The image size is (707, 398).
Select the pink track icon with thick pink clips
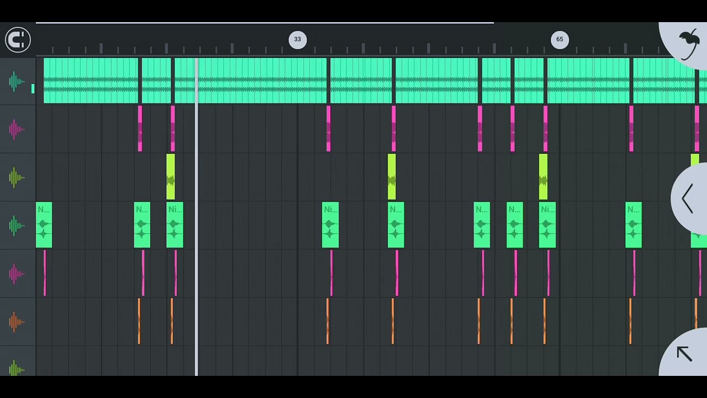tap(17, 129)
